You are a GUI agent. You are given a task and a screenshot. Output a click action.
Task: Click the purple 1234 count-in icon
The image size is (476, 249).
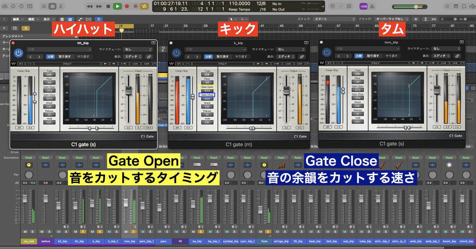coord(363,6)
